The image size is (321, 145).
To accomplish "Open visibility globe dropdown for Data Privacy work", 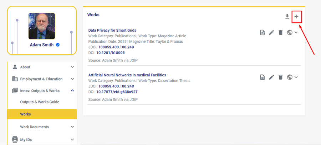I will click(x=292, y=33).
